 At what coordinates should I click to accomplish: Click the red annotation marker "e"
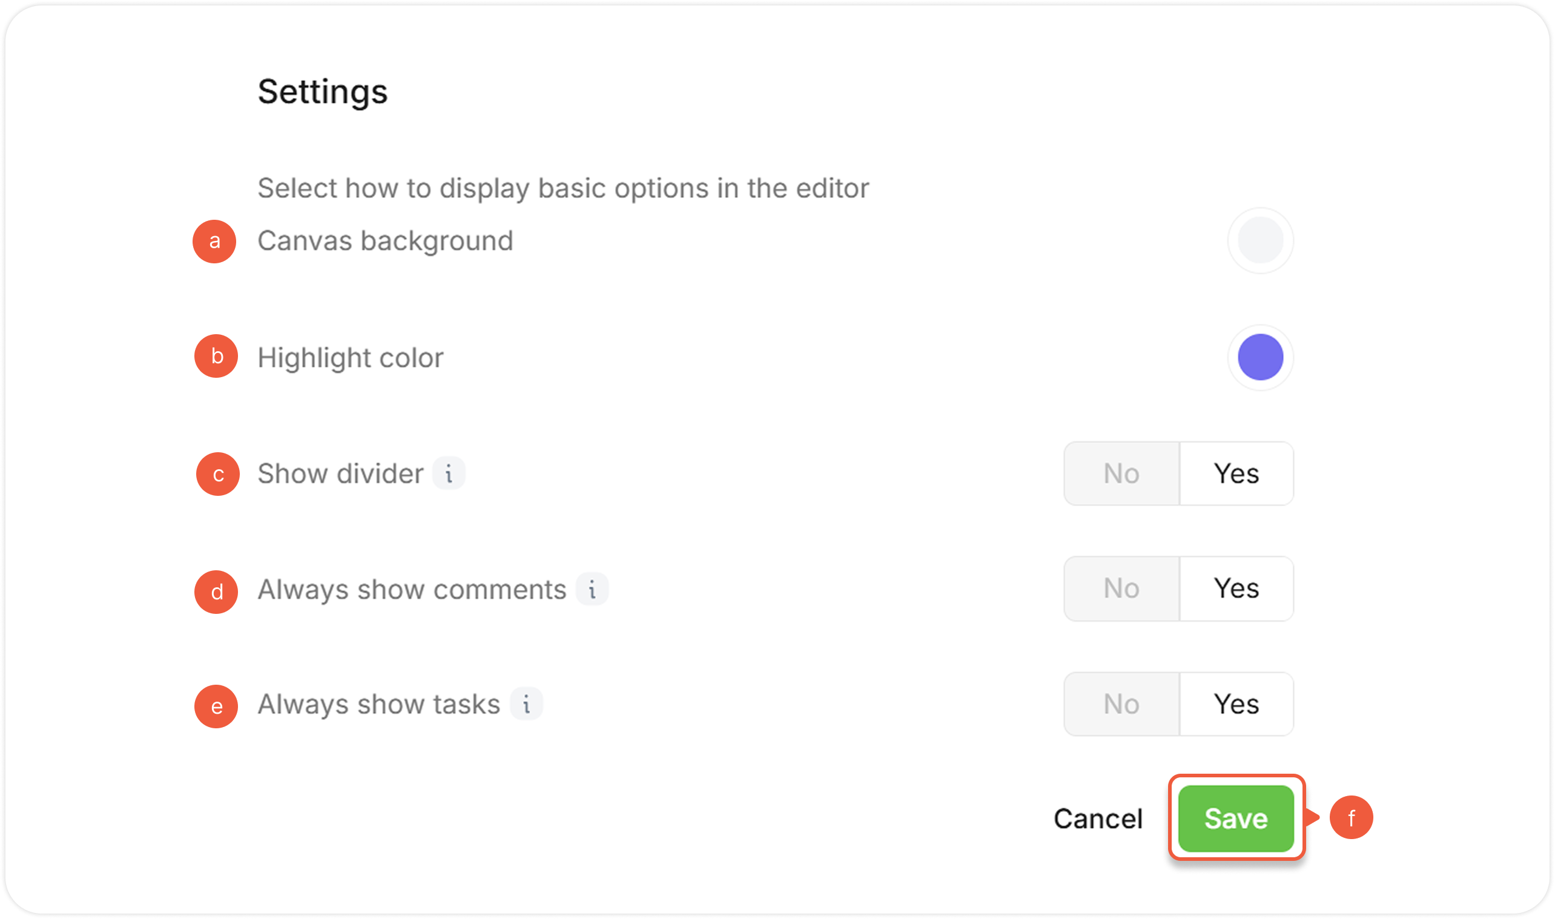click(216, 707)
